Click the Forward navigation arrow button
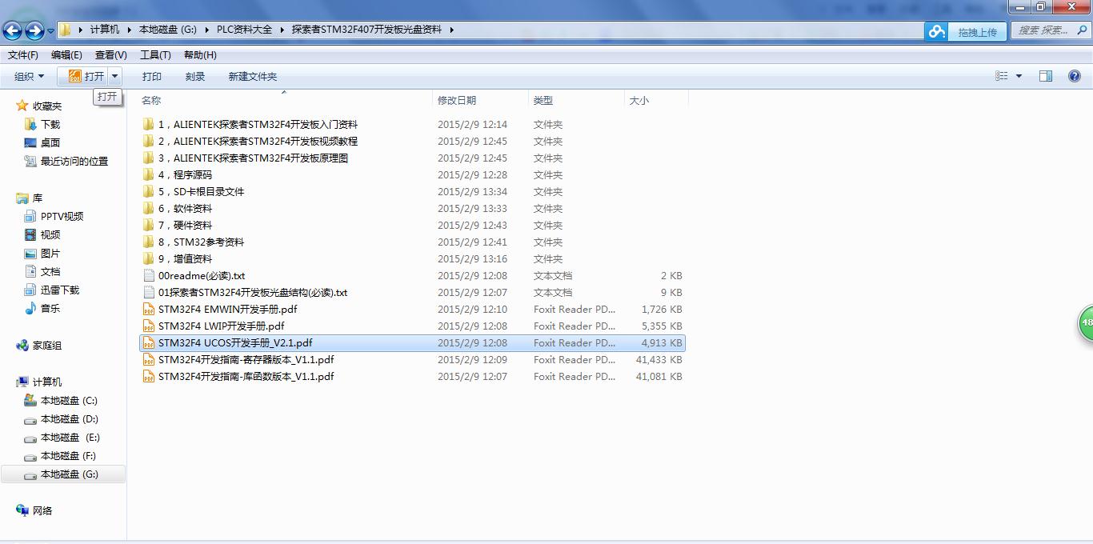 (x=34, y=30)
